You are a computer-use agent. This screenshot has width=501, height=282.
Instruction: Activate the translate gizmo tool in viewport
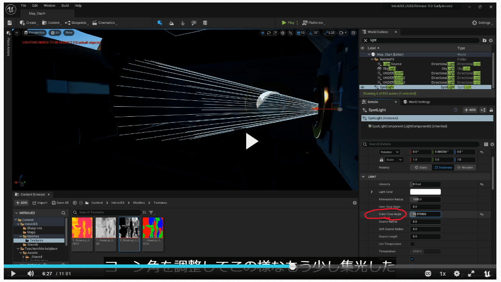tap(263, 33)
